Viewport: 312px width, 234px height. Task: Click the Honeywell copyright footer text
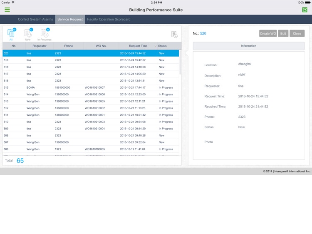pos(287,171)
